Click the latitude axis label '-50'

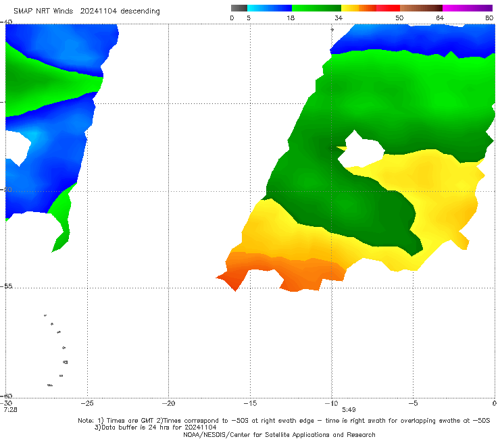click(6, 189)
